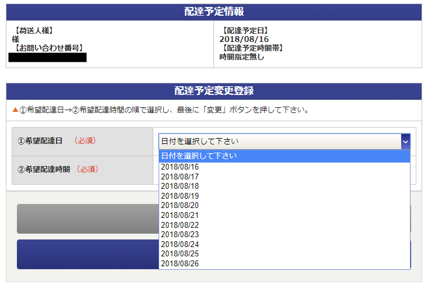Click the ②希望配達時間 field label

click(44, 170)
